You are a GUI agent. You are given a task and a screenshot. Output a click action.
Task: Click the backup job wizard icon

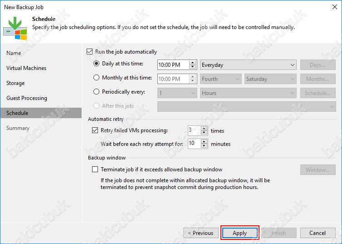click(x=15, y=28)
